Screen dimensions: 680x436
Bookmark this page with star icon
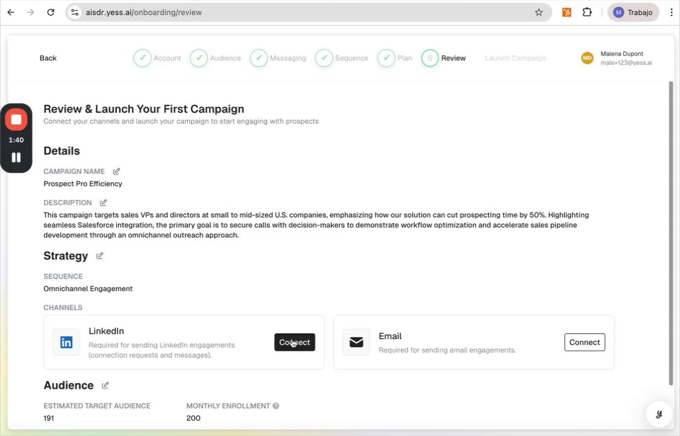tap(538, 12)
